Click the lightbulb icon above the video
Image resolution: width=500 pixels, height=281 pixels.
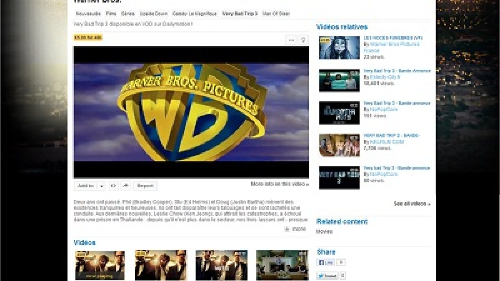(303, 40)
